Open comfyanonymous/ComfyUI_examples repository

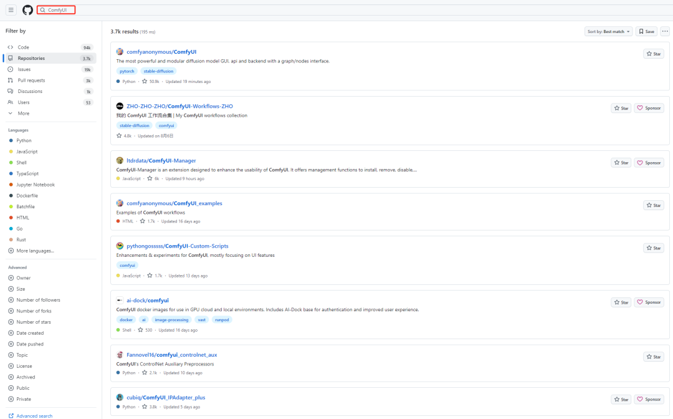point(174,203)
